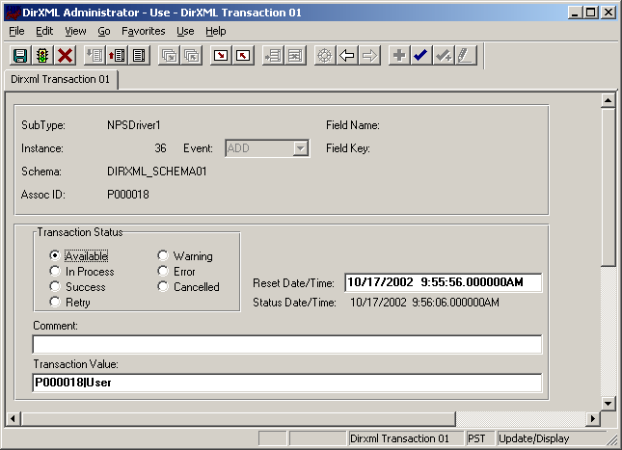
Task: Click the left arrow back icon
Action: (x=347, y=56)
